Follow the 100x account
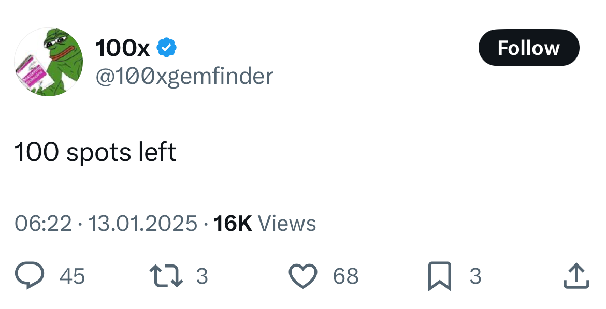The height and width of the screenshot is (309, 606). [528, 48]
